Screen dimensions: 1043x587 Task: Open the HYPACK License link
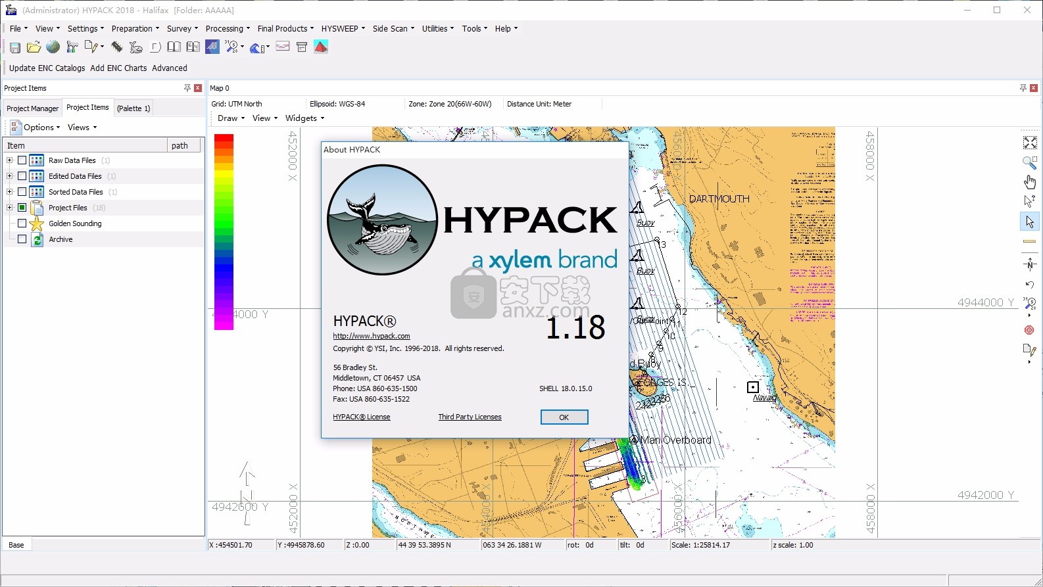362,417
